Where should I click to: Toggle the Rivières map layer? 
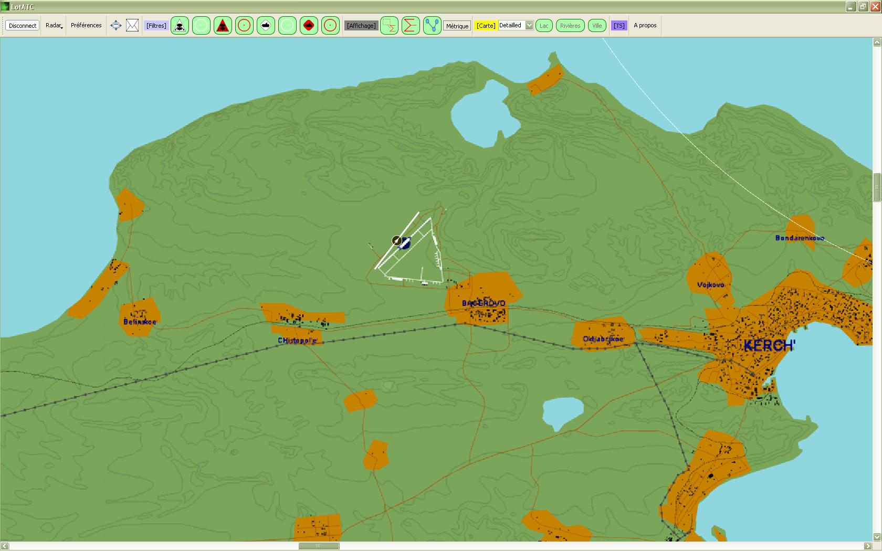(570, 25)
